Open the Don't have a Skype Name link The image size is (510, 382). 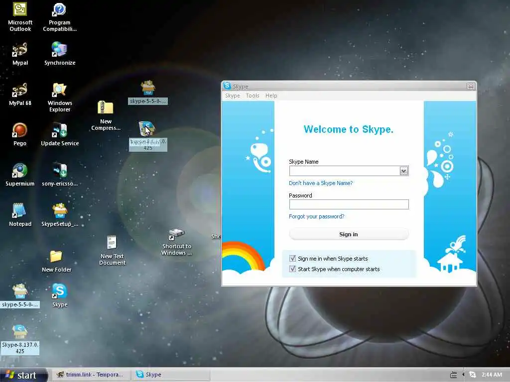pos(321,183)
